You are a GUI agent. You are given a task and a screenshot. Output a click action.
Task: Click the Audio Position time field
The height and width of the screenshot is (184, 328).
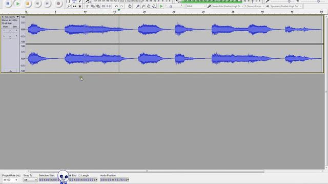[114, 180]
